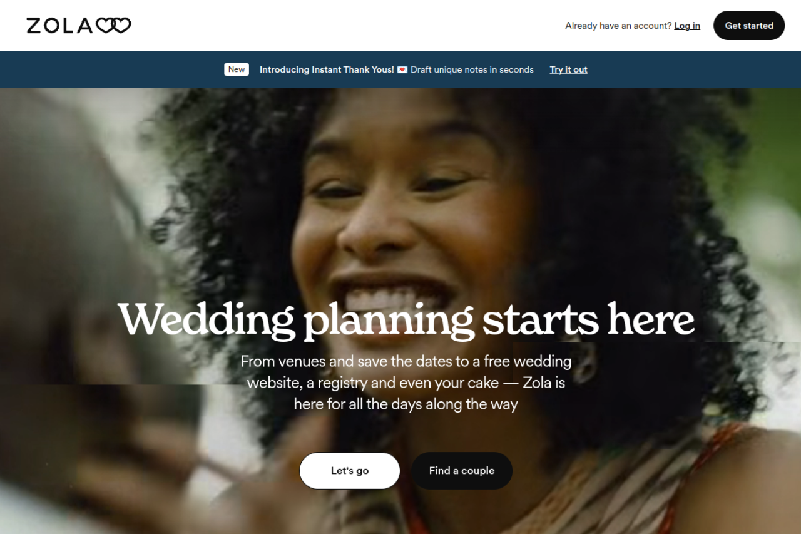Click the Zola wordmark logo
The height and width of the screenshot is (534, 801).
pyautogui.click(x=79, y=25)
